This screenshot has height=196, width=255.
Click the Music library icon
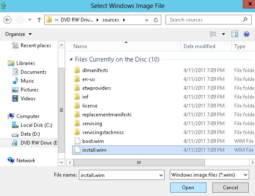[15, 81]
